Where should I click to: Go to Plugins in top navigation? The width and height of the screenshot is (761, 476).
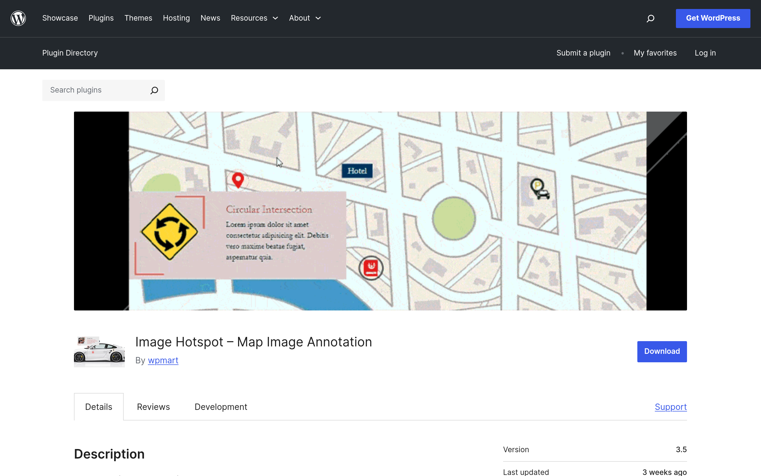coord(101,18)
